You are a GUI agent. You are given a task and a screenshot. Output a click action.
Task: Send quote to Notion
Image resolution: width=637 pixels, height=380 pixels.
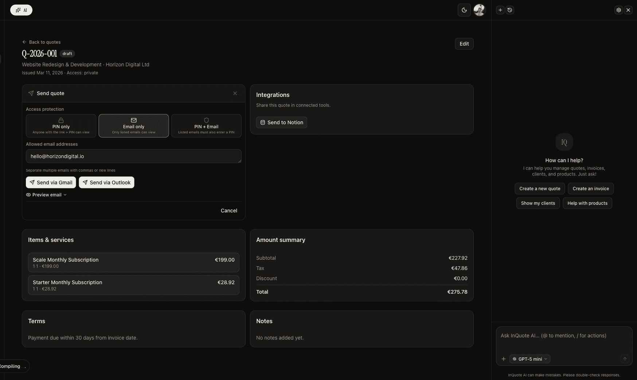(282, 122)
